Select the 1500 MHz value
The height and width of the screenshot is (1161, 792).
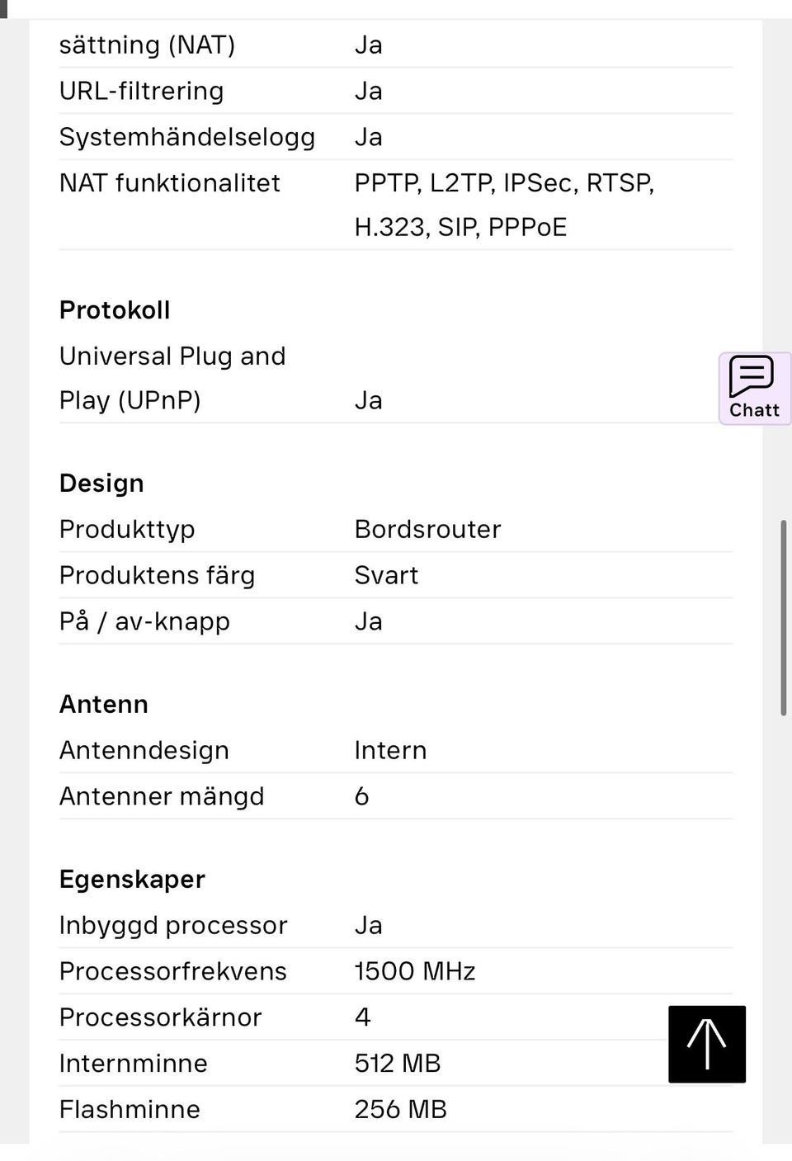click(415, 972)
